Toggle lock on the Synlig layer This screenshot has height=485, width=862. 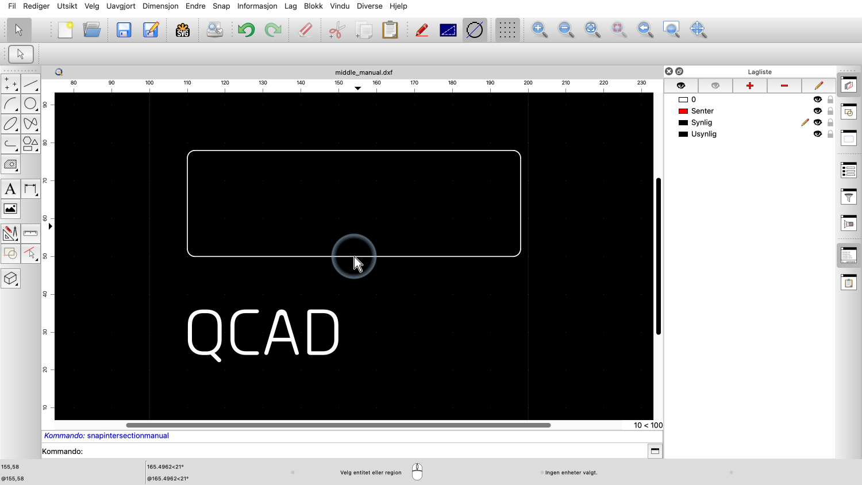pyautogui.click(x=830, y=122)
